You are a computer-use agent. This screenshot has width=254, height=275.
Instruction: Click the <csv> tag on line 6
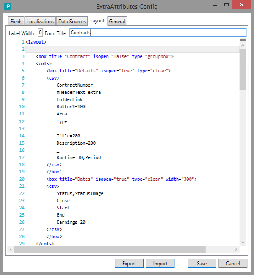[53, 78]
